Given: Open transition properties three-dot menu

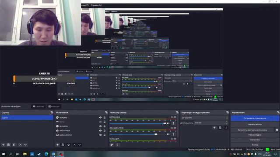Looking at the screenshot, I should tap(226, 128).
